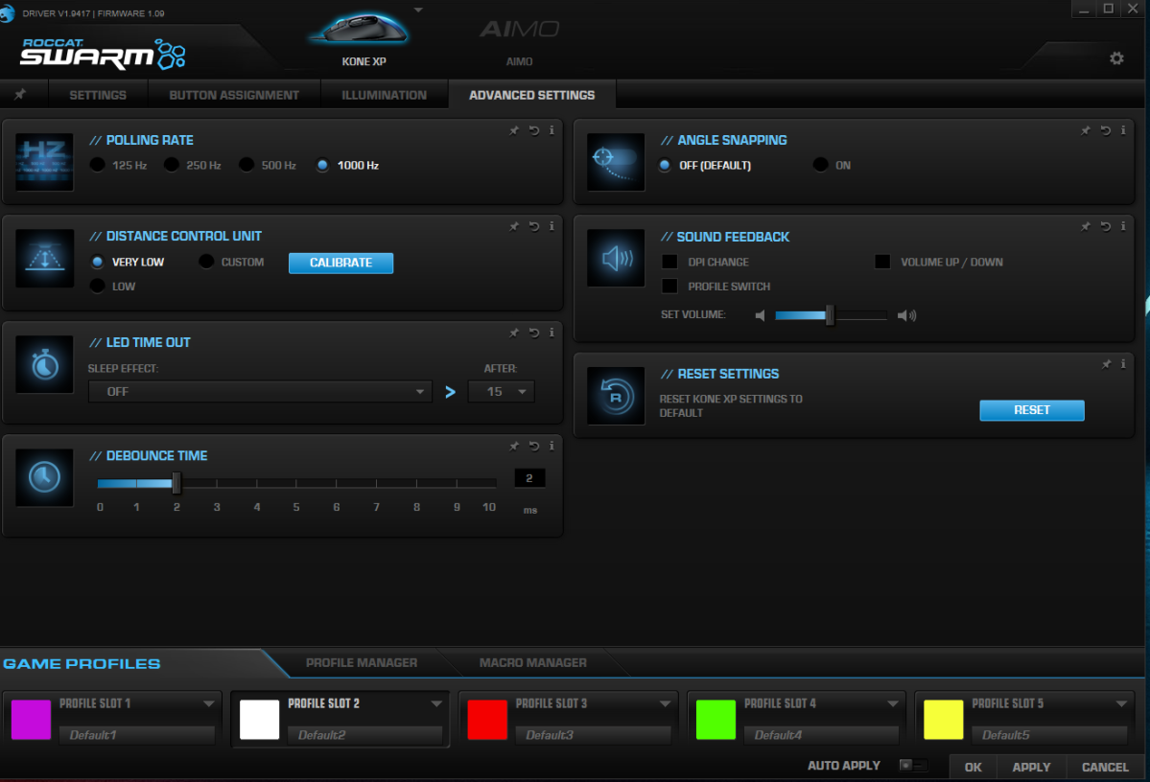Pin the Distance Control Unit panel
The image size is (1150, 782).
tap(514, 226)
